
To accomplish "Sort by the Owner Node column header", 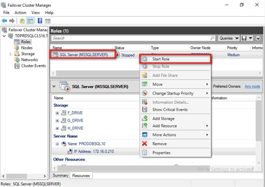I will tap(207, 48).
